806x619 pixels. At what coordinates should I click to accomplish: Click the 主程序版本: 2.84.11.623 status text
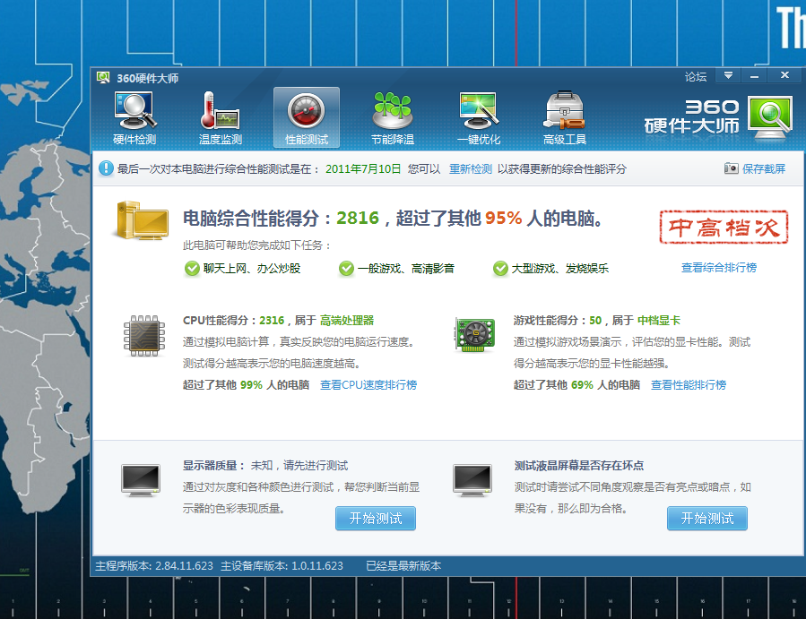[x=153, y=566]
